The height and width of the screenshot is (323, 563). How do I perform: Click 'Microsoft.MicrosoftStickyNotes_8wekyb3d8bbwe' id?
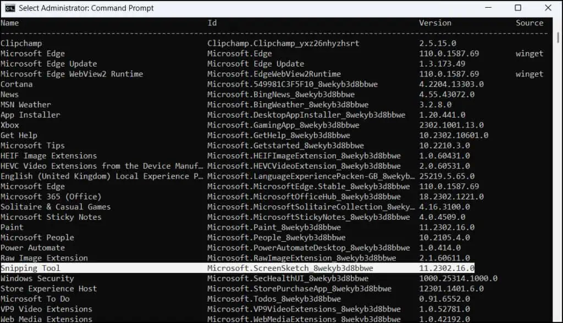(308, 217)
